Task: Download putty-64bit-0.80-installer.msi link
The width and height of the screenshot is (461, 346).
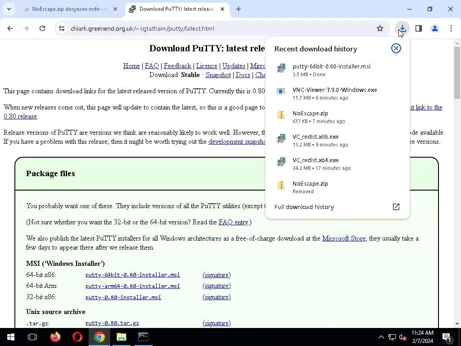Action: [133, 275]
